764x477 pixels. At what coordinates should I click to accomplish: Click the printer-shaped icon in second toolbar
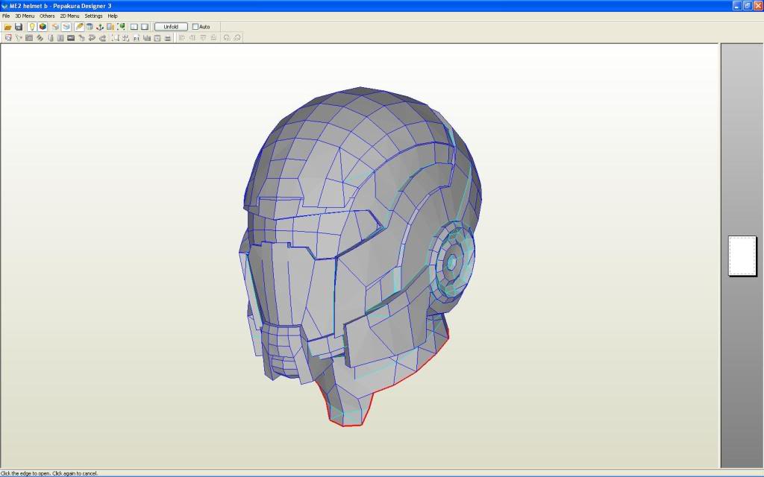pyautogui.click(x=168, y=38)
